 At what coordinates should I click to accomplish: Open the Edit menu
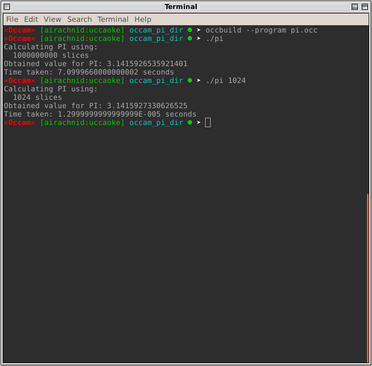31,19
